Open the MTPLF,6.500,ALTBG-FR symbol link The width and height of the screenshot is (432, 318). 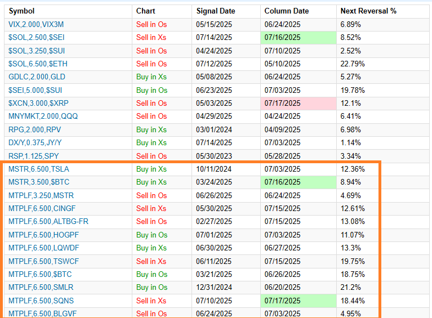[48, 221]
